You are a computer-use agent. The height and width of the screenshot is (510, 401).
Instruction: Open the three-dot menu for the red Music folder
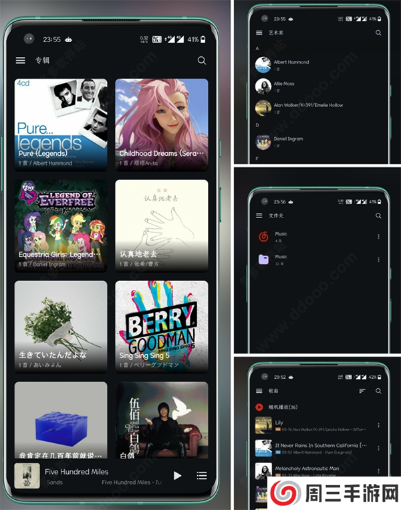click(378, 236)
